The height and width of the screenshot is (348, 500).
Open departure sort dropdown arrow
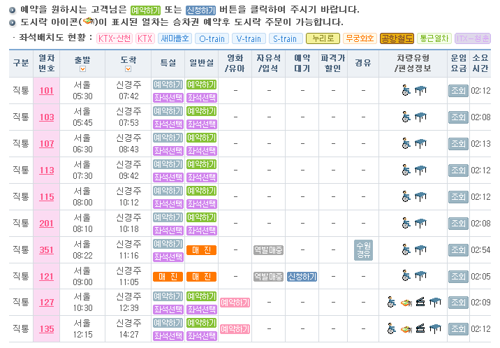click(x=82, y=69)
